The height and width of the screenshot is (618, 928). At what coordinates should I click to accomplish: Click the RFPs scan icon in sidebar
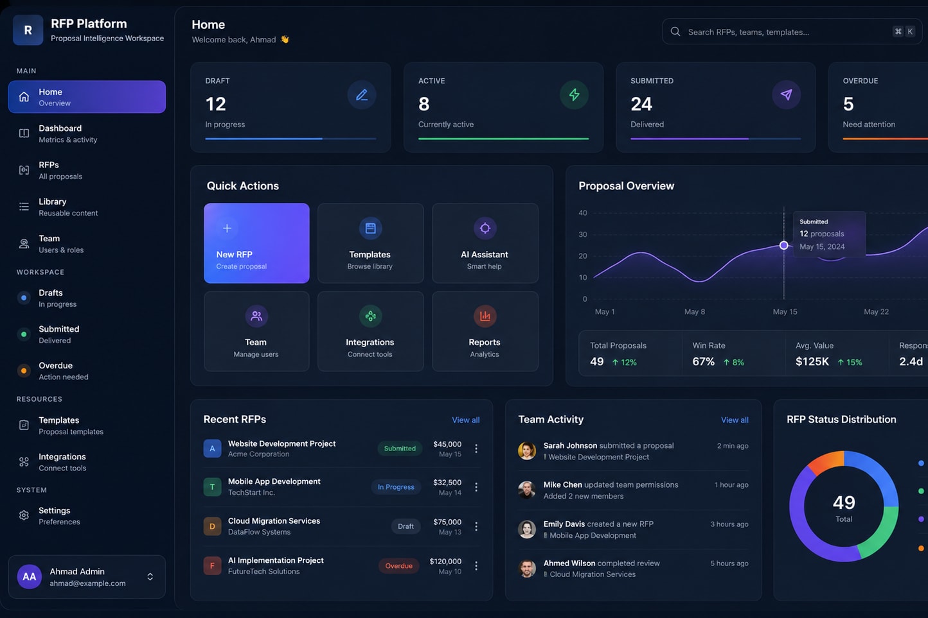pyautogui.click(x=24, y=170)
